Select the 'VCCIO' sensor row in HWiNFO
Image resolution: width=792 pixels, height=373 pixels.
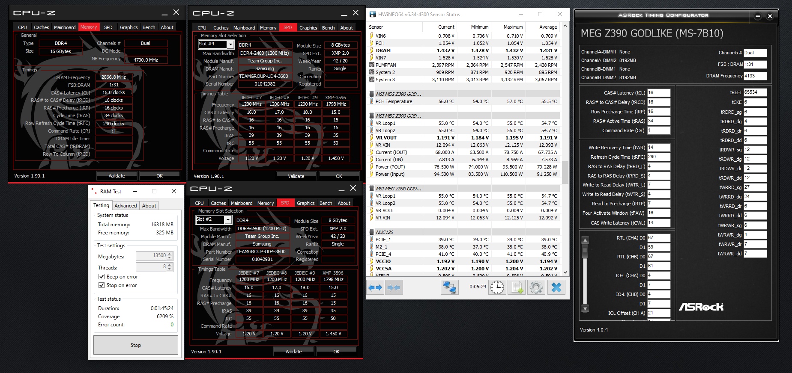464,261
